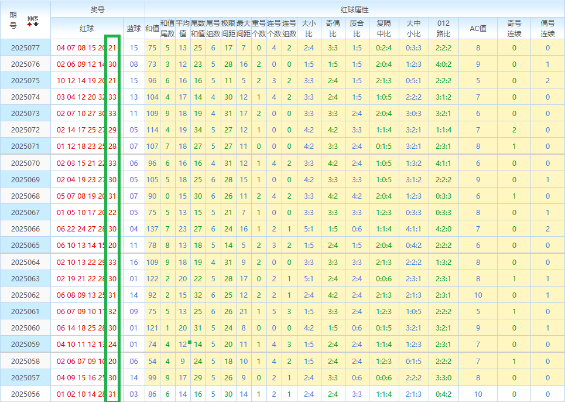This screenshot has width=565, height=402.
Task: Click 大中小比 value 0:5:1 in row 2025075
Action: 414,81
